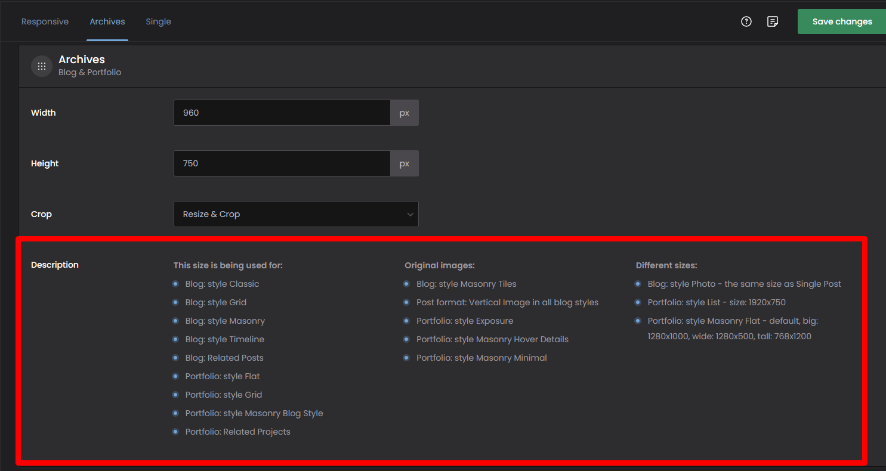Click 'Blog: style Masonry Tiles' item
This screenshot has width=886, height=471.
467,284
